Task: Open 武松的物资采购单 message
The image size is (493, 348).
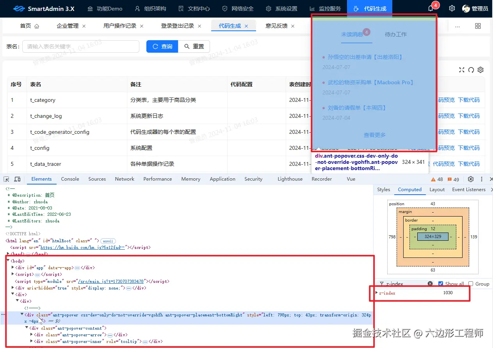Action: [x=371, y=82]
